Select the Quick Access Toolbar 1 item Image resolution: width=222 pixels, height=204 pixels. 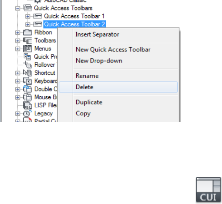74,16
